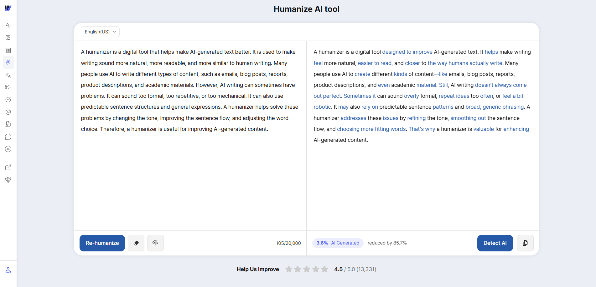The width and height of the screenshot is (596, 287).
Task: Click the Re-humanize button
Action: coord(102,243)
